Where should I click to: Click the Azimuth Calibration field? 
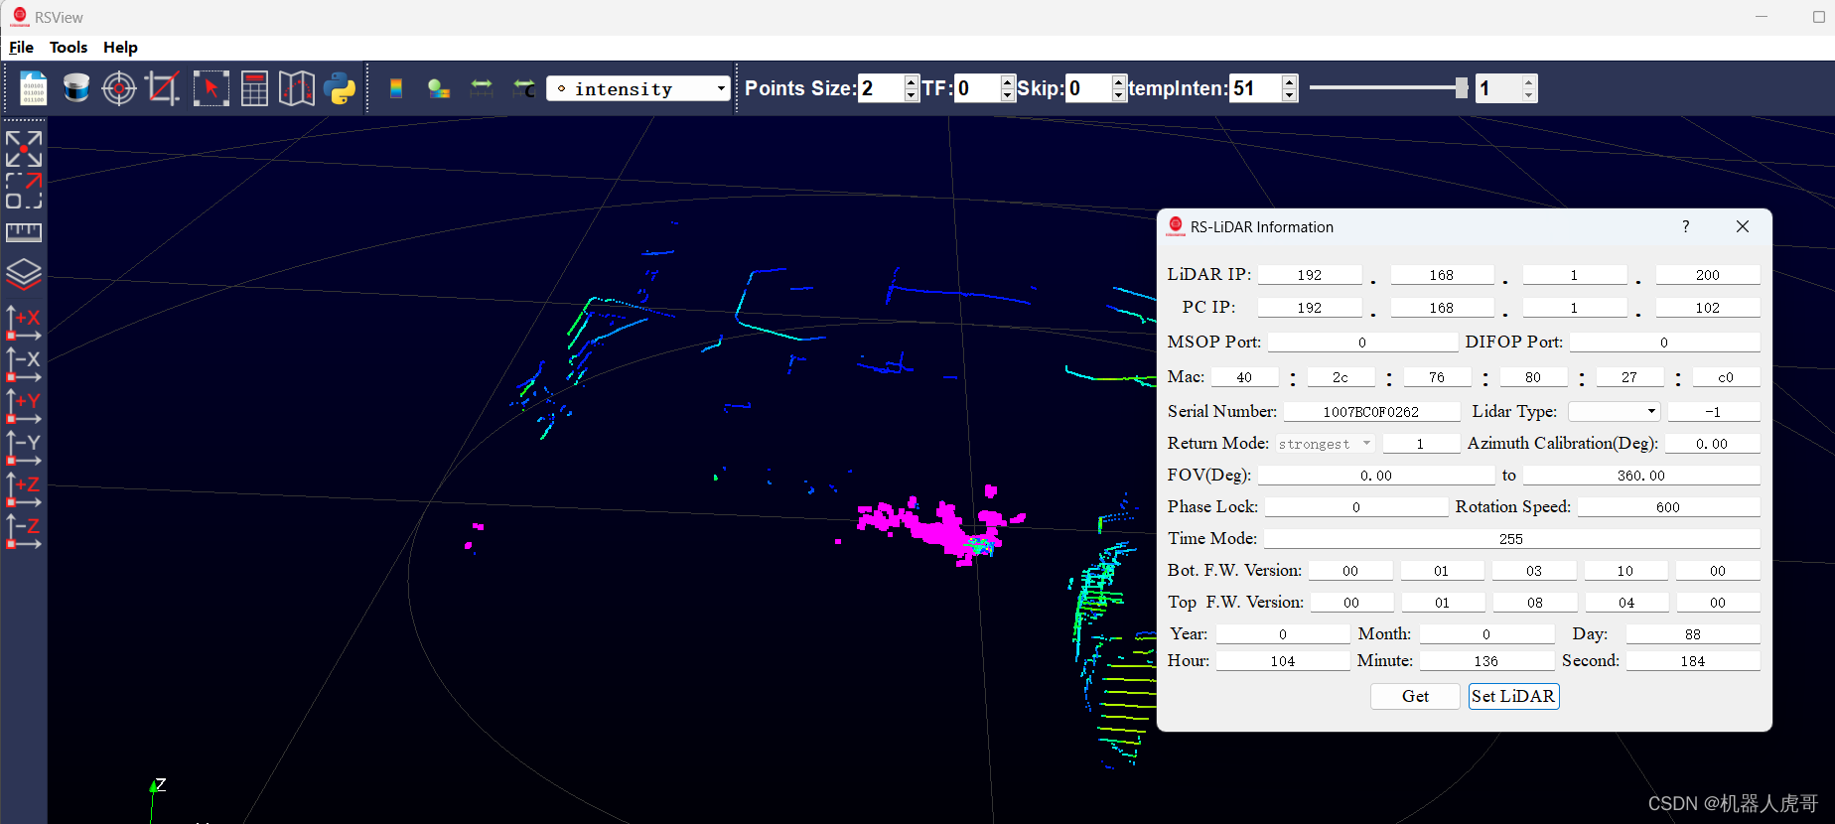1712,444
